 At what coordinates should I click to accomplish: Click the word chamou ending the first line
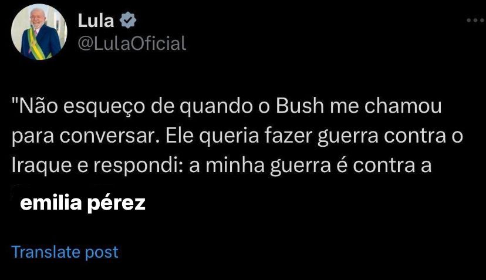point(403,106)
